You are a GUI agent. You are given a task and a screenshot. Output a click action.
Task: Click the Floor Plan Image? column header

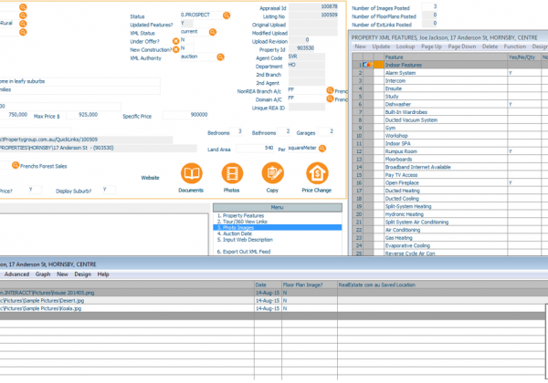point(310,285)
